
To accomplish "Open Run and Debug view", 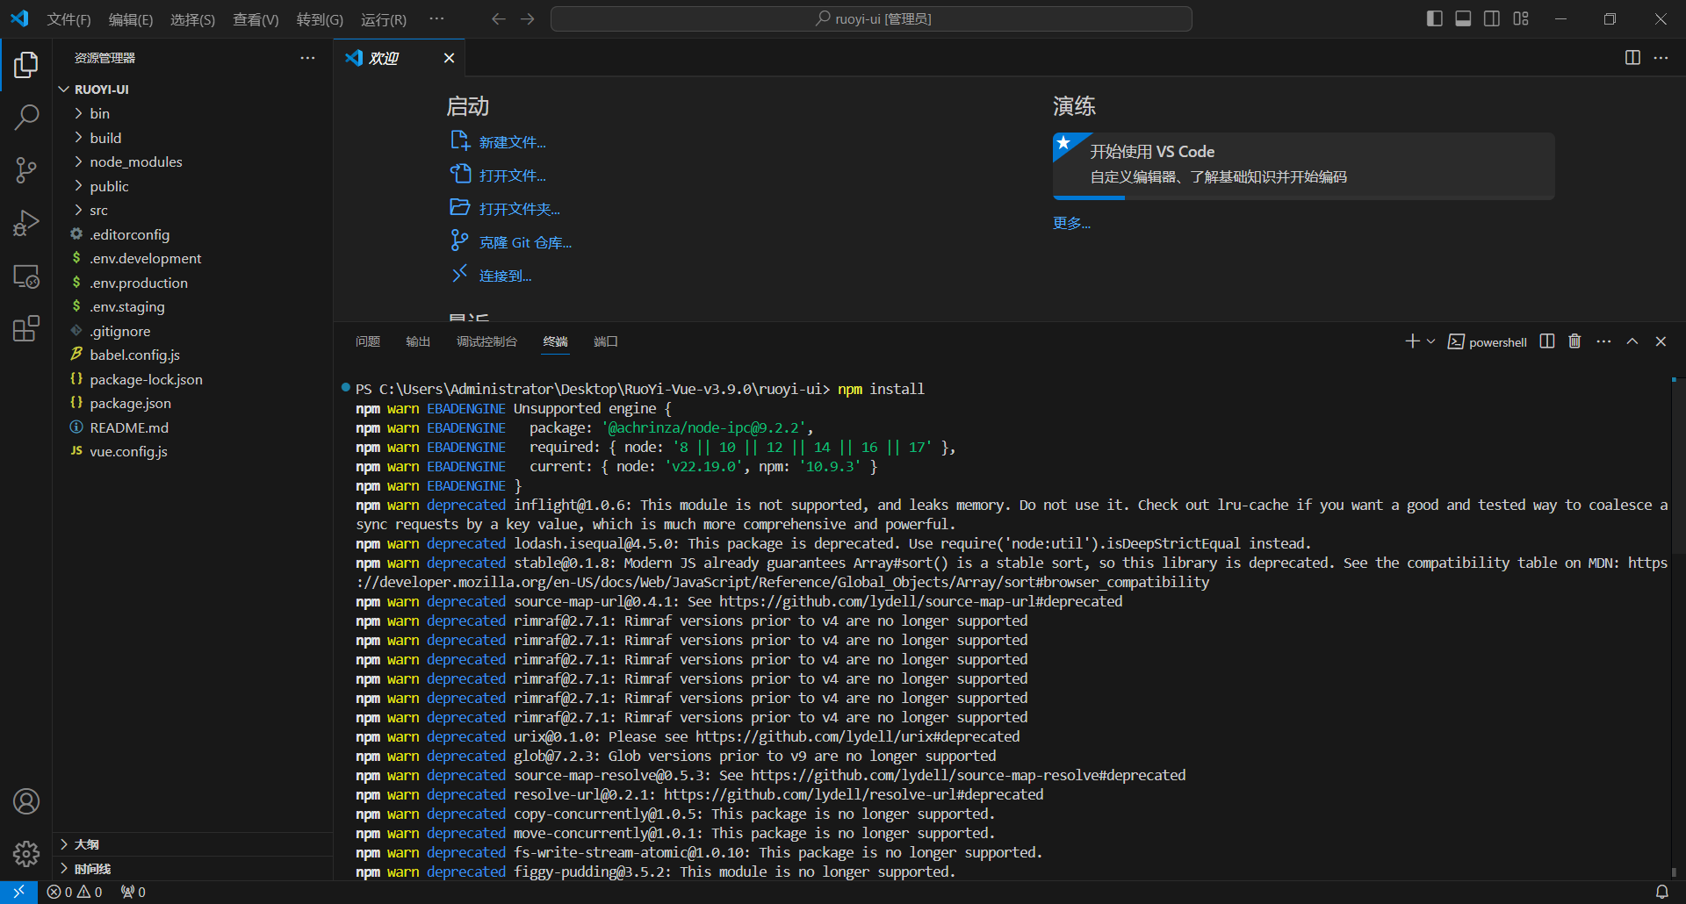I will 26,223.
